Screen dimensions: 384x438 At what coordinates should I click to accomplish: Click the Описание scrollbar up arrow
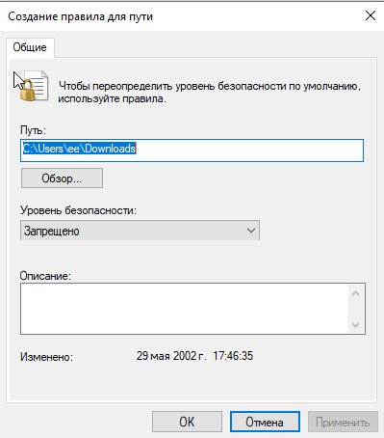pos(355,293)
